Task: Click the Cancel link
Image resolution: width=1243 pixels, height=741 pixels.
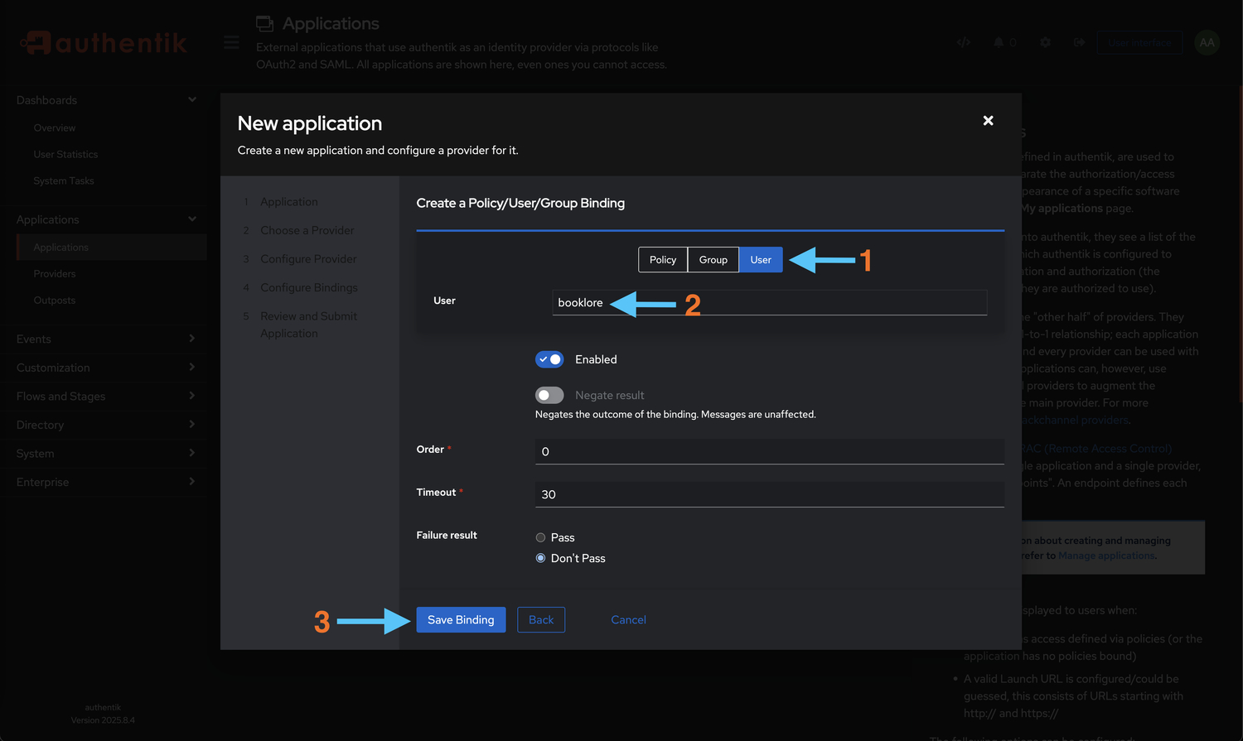Action: pyautogui.click(x=628, y=619)
